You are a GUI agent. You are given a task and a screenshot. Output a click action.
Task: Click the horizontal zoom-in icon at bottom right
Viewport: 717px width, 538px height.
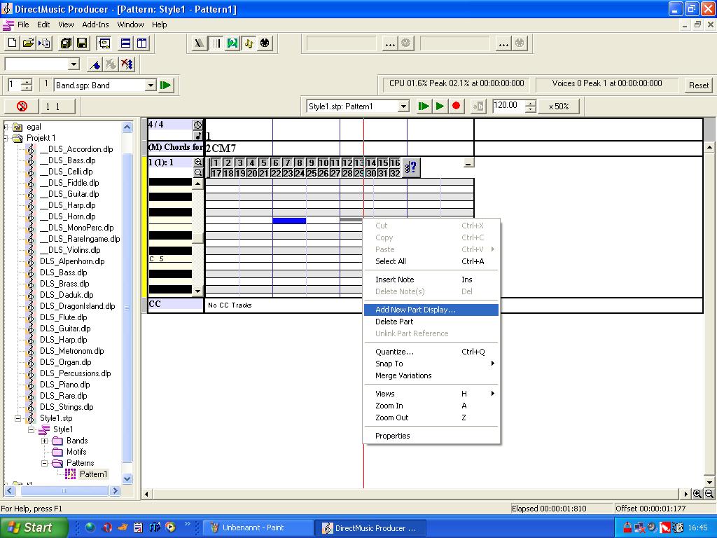coord(697,494)
